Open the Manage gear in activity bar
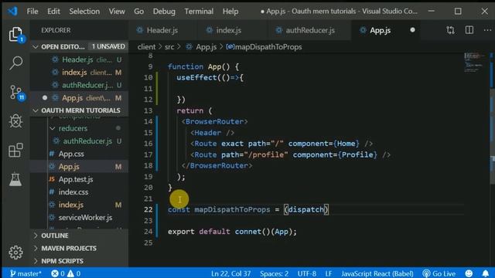This screenshot has height=278, width=495. click(x=15, y=253)
